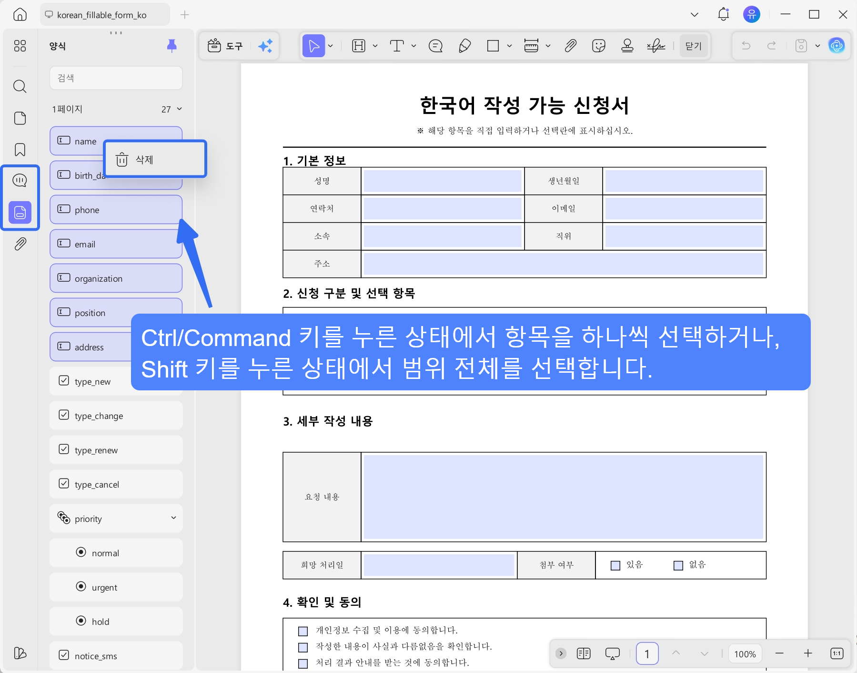Viewport: 857px width, 673px height.
Task: Click the 성명 name input field
Action: 443,181
